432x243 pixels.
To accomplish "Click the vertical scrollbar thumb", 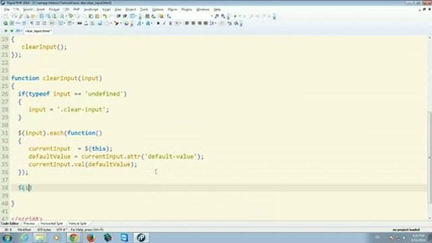I will [x=429, y=157].
